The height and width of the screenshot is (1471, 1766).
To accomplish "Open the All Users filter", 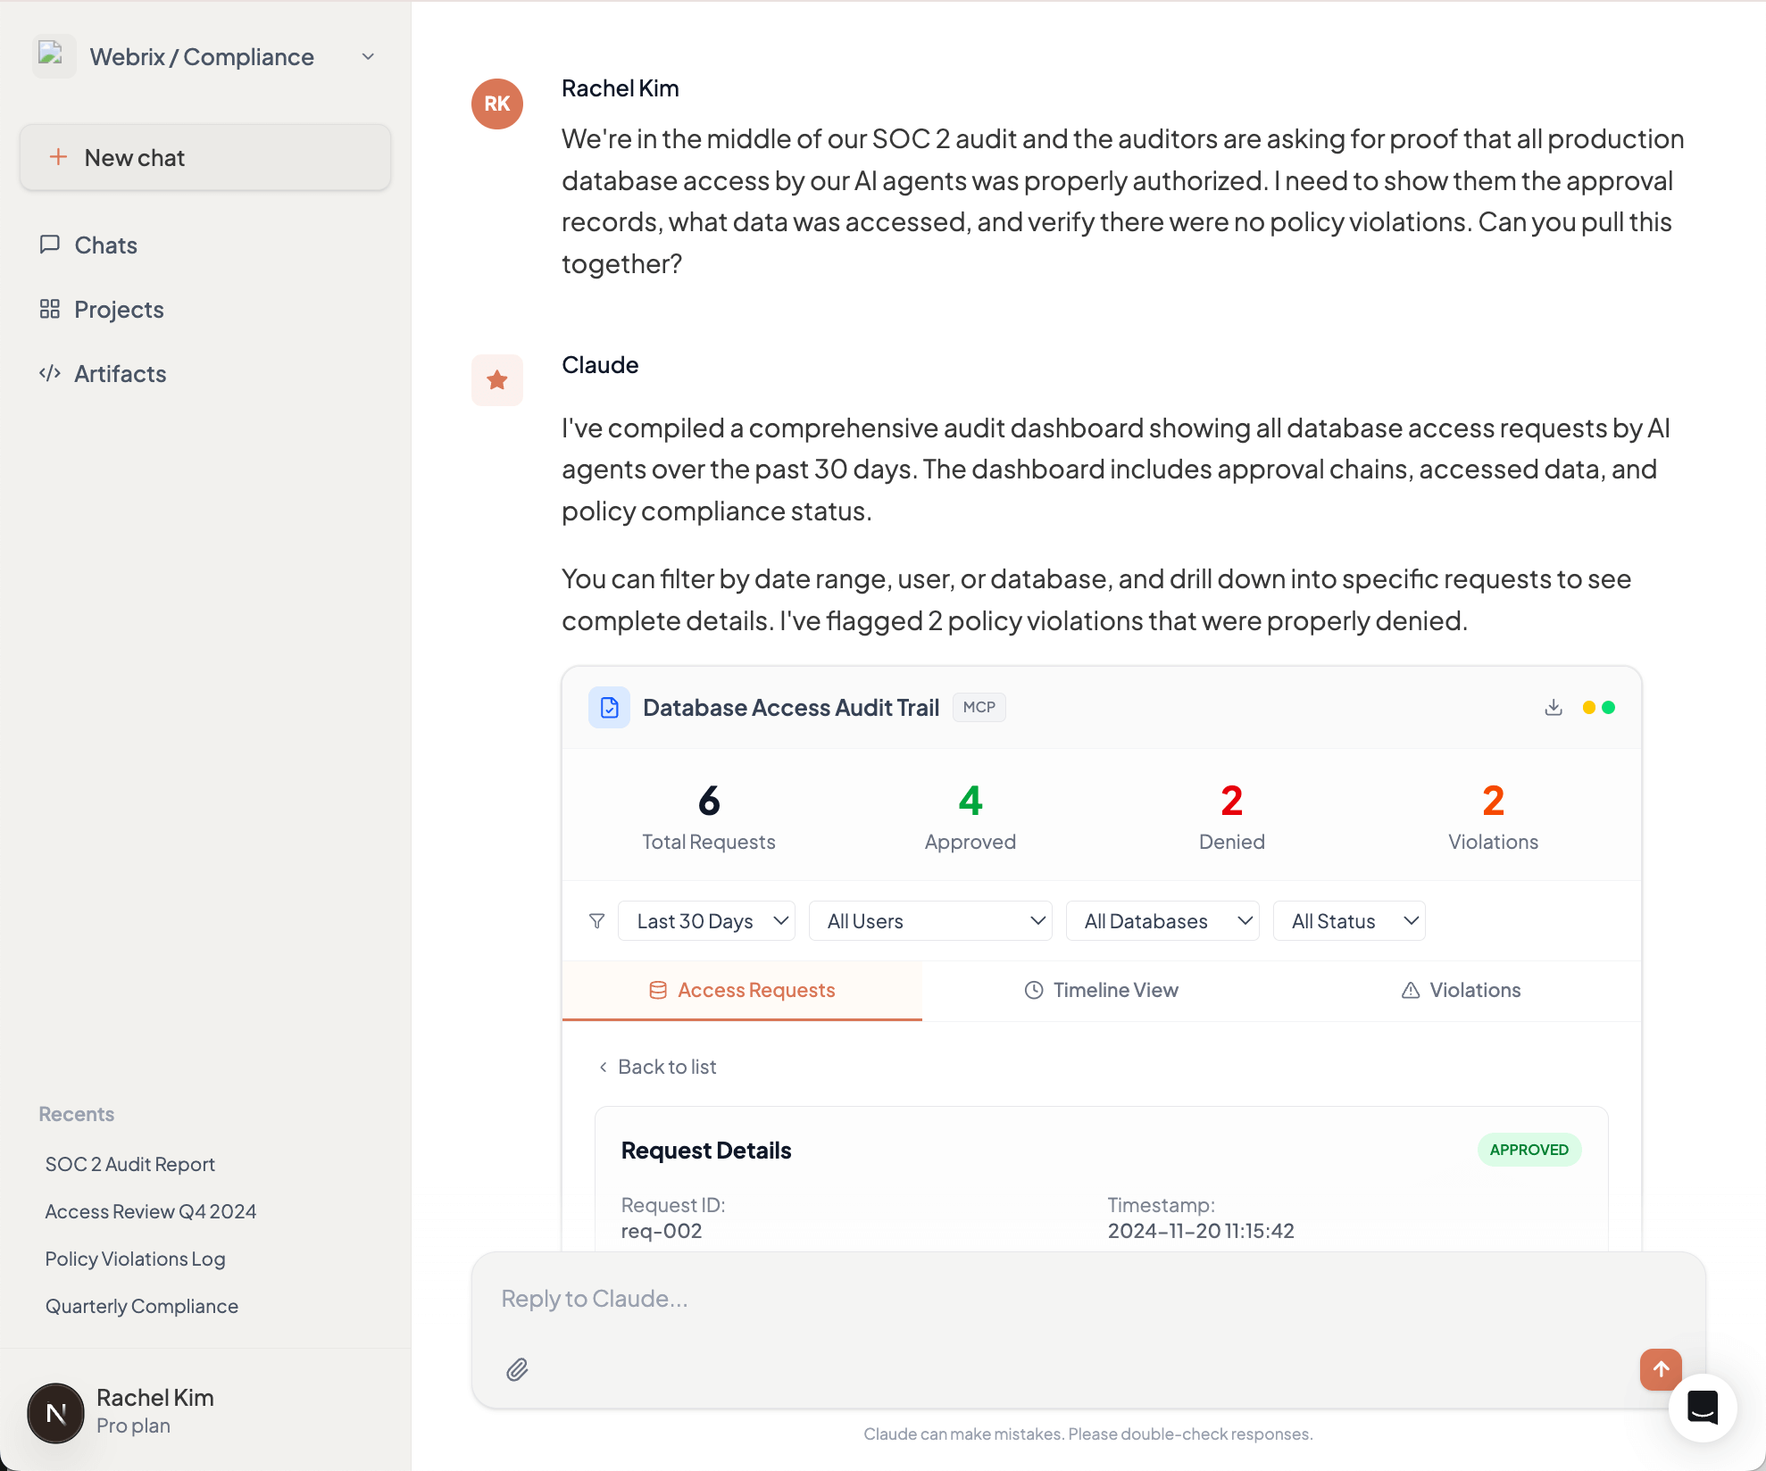I will (930, 920).
